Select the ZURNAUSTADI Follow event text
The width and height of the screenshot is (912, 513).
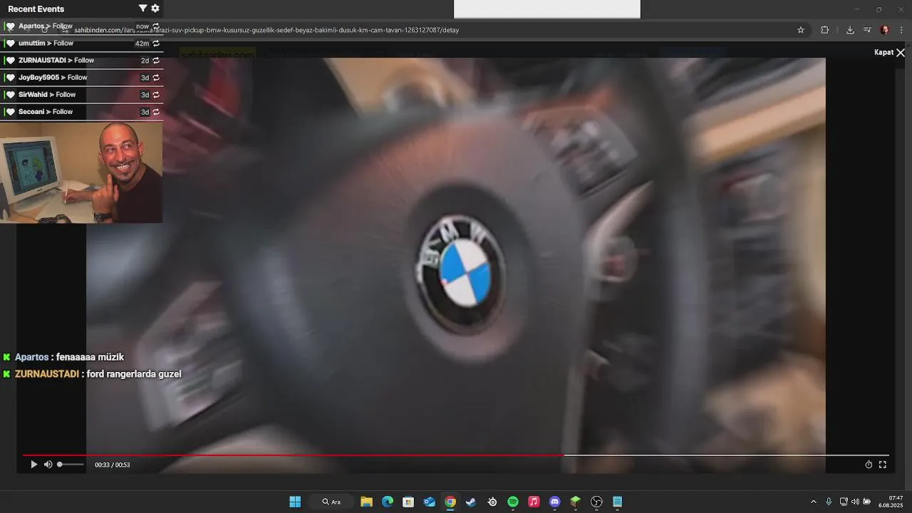click(x=56, y=61)
